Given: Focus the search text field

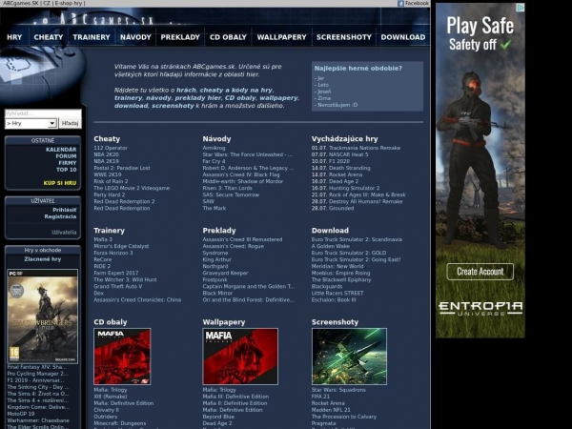Looking at the screenshot, I should click(43, 113).
